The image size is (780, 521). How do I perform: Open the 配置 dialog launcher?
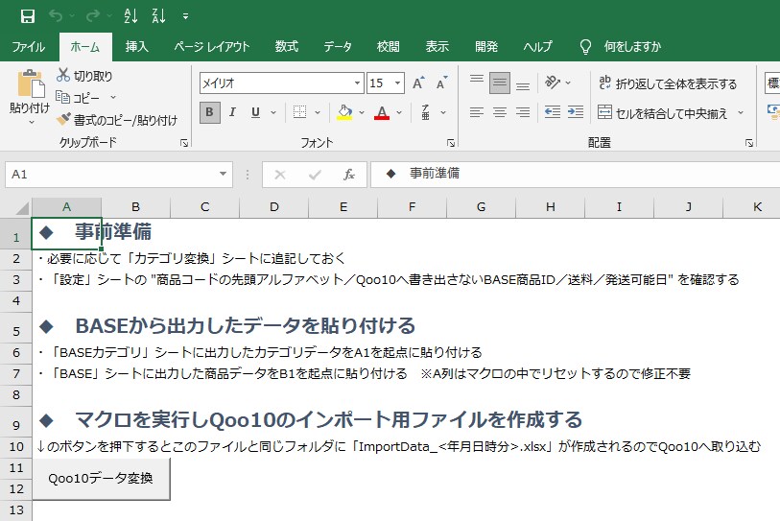tap(749, 143)
